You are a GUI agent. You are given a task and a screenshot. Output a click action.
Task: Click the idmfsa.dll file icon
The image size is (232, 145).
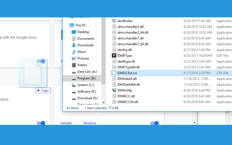pos(114,50)
